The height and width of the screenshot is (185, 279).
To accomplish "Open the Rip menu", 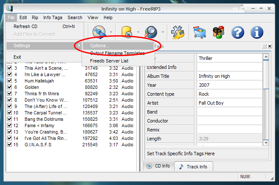I will click(x=35, y=17).
